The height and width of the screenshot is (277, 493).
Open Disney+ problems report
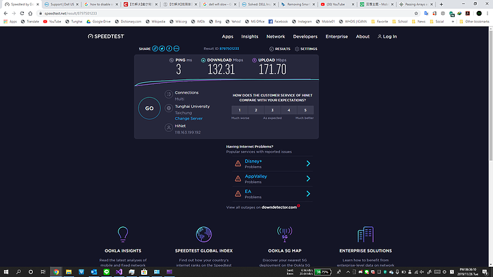253,161
